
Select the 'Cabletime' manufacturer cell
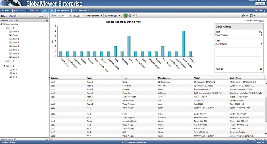162,93
